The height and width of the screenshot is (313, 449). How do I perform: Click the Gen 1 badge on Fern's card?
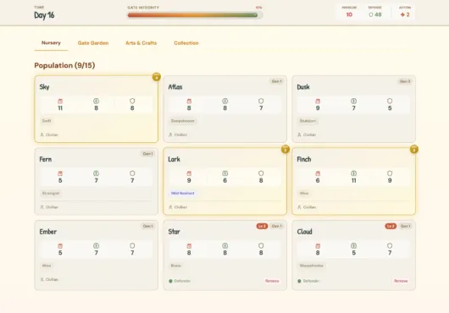coord(147,154)
